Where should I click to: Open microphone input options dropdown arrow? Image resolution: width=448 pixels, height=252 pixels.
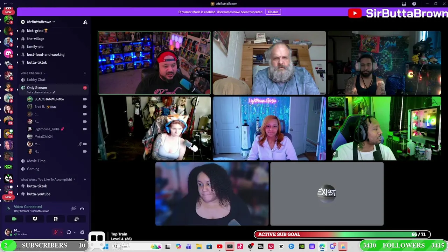coord(61,232)
